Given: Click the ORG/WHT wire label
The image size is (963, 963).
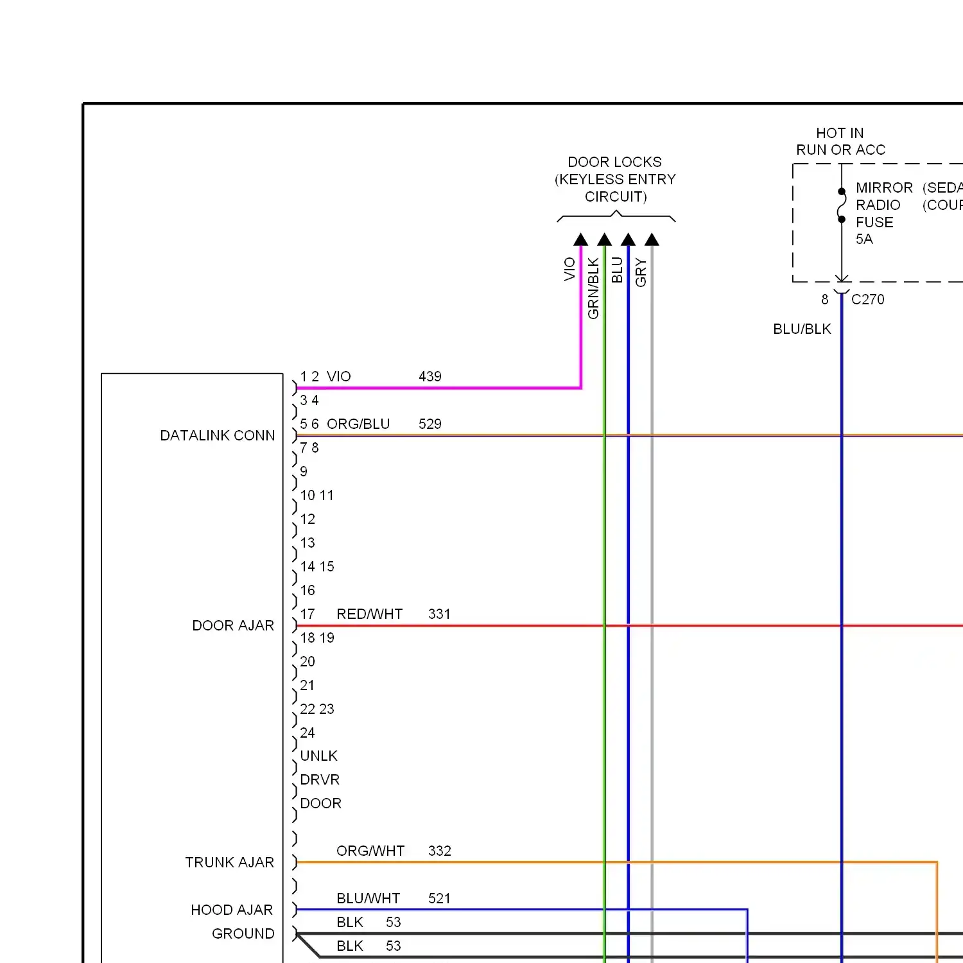Looking at the screenshot, I should pos(370,851).
